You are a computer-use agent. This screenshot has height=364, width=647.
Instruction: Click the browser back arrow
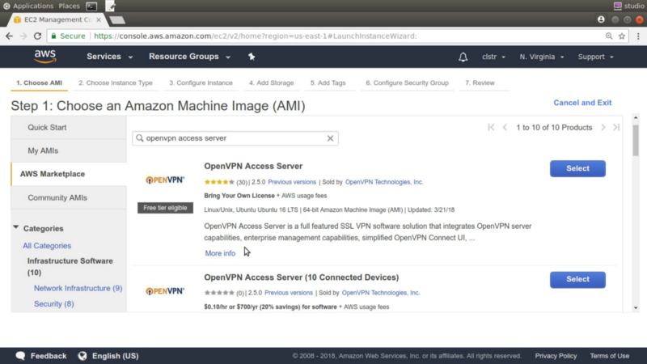[x=9, y=36]
